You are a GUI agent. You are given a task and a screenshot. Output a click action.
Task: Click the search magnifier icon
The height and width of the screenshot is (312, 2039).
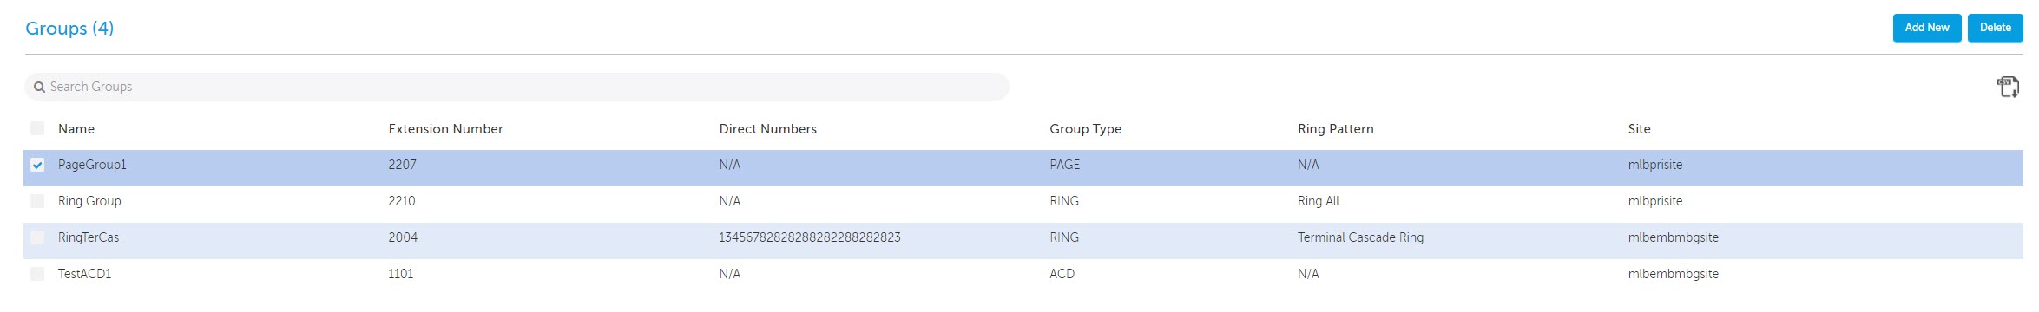(x=39, y=87)
